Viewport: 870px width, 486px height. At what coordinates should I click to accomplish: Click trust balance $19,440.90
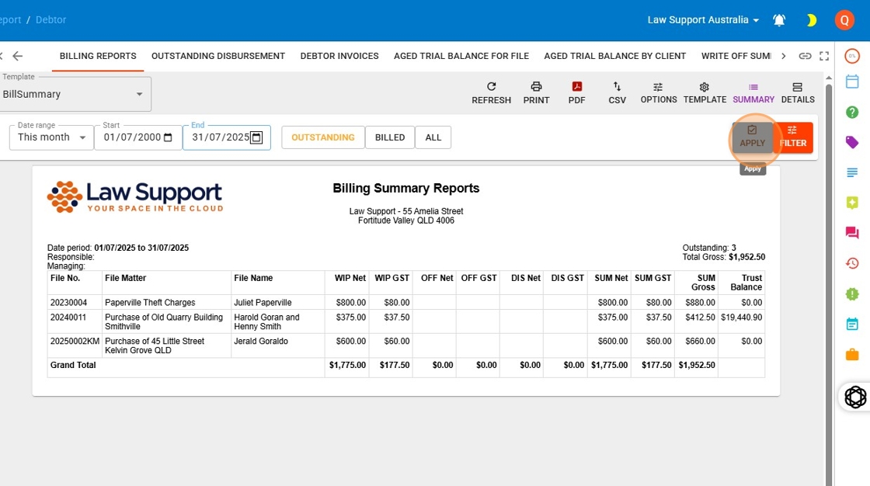point(741,318)
